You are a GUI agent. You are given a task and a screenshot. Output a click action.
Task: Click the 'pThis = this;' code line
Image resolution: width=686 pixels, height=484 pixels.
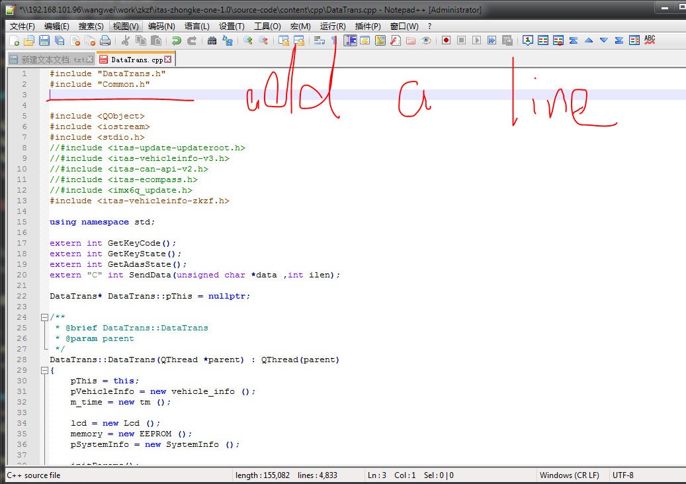coord(105,381)
